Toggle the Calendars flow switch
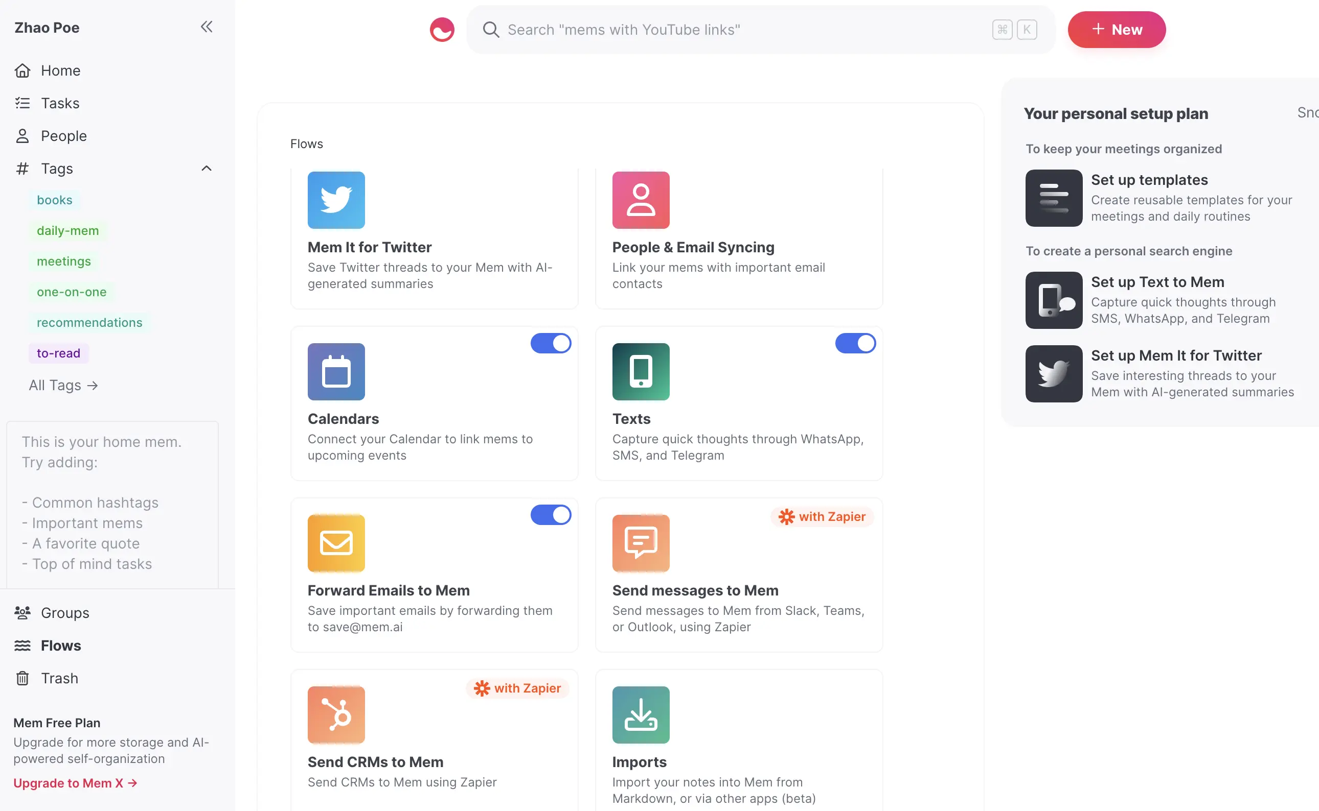1319x811 pixels. point(551,343)
